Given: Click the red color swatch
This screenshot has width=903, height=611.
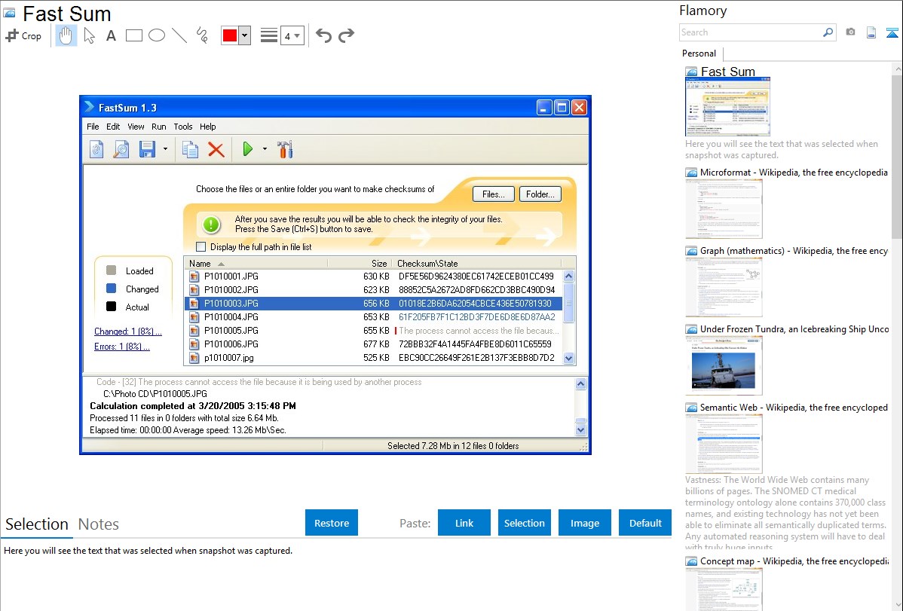Looking at the screenshot, I should coord(230,35).
